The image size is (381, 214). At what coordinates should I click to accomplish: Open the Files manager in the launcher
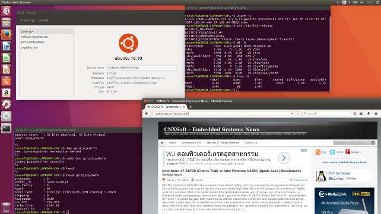point(7,23)
